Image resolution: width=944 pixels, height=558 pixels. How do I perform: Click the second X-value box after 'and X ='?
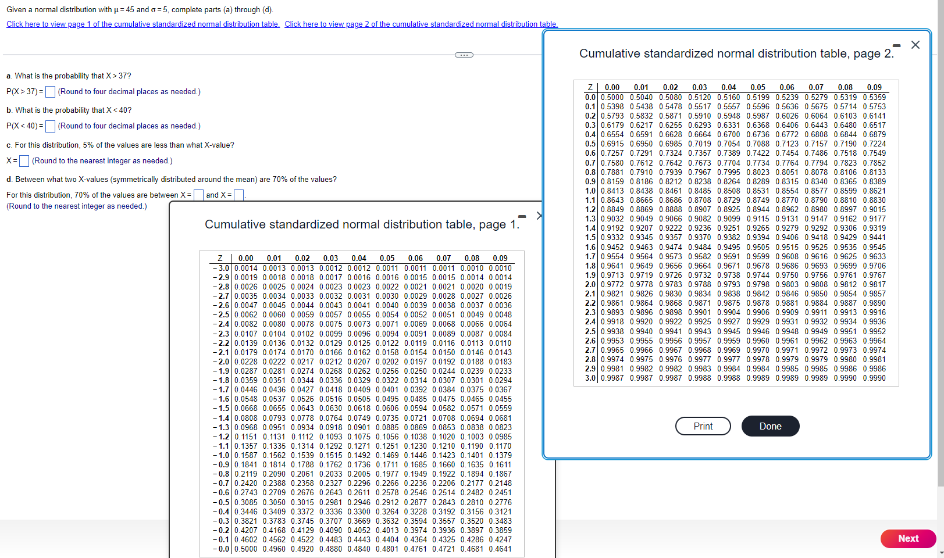coord(238,195)
